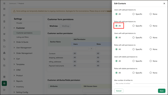Open the task list icon in sidebar

point(4,15)
